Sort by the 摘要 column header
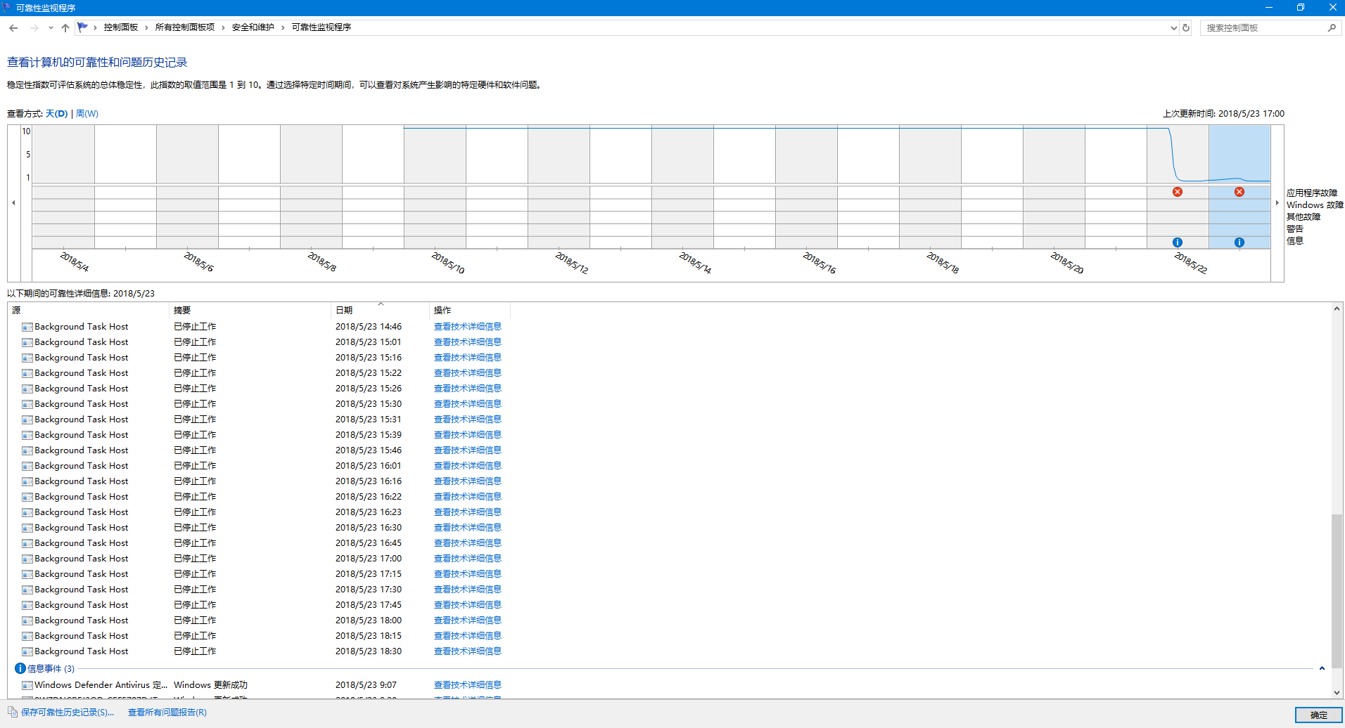Image resolution: width=1345 pixels, height=728 pixels. pos(250,310)
